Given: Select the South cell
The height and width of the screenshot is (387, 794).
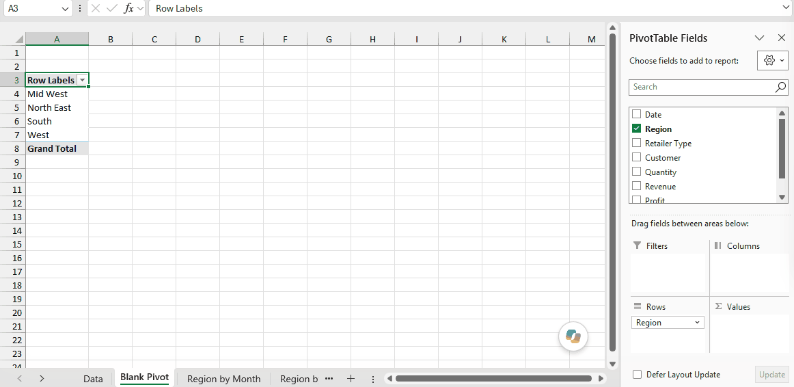Looking at the screenshot, I should pyautogui.click(x=57, y=121).
